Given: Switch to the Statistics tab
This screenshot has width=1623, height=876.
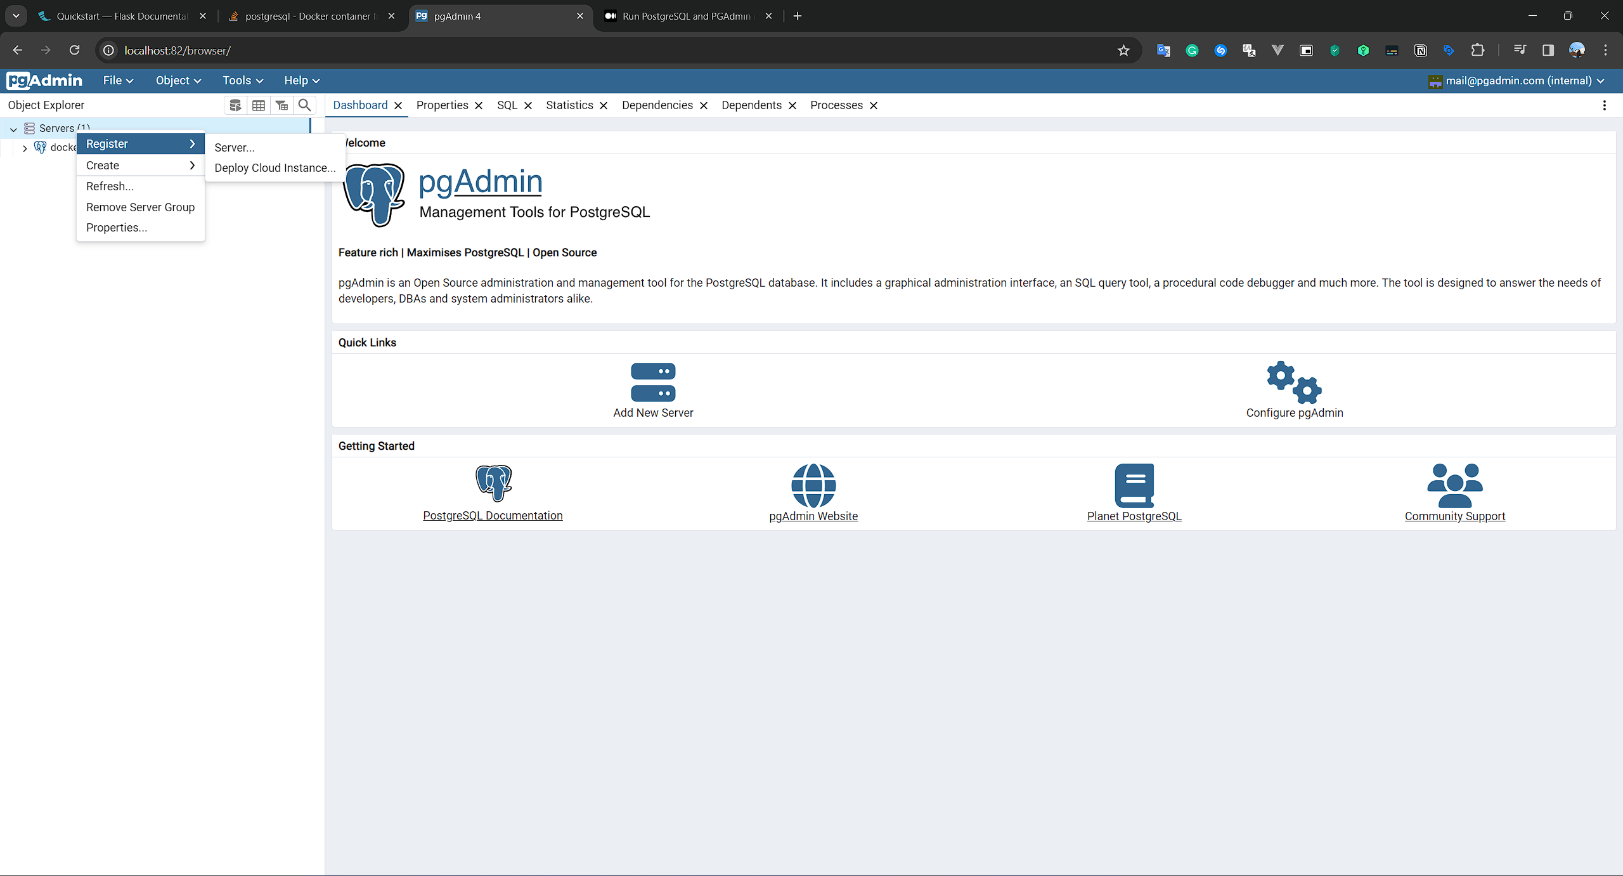Looking at the screenshot, I should coord(569,105).
